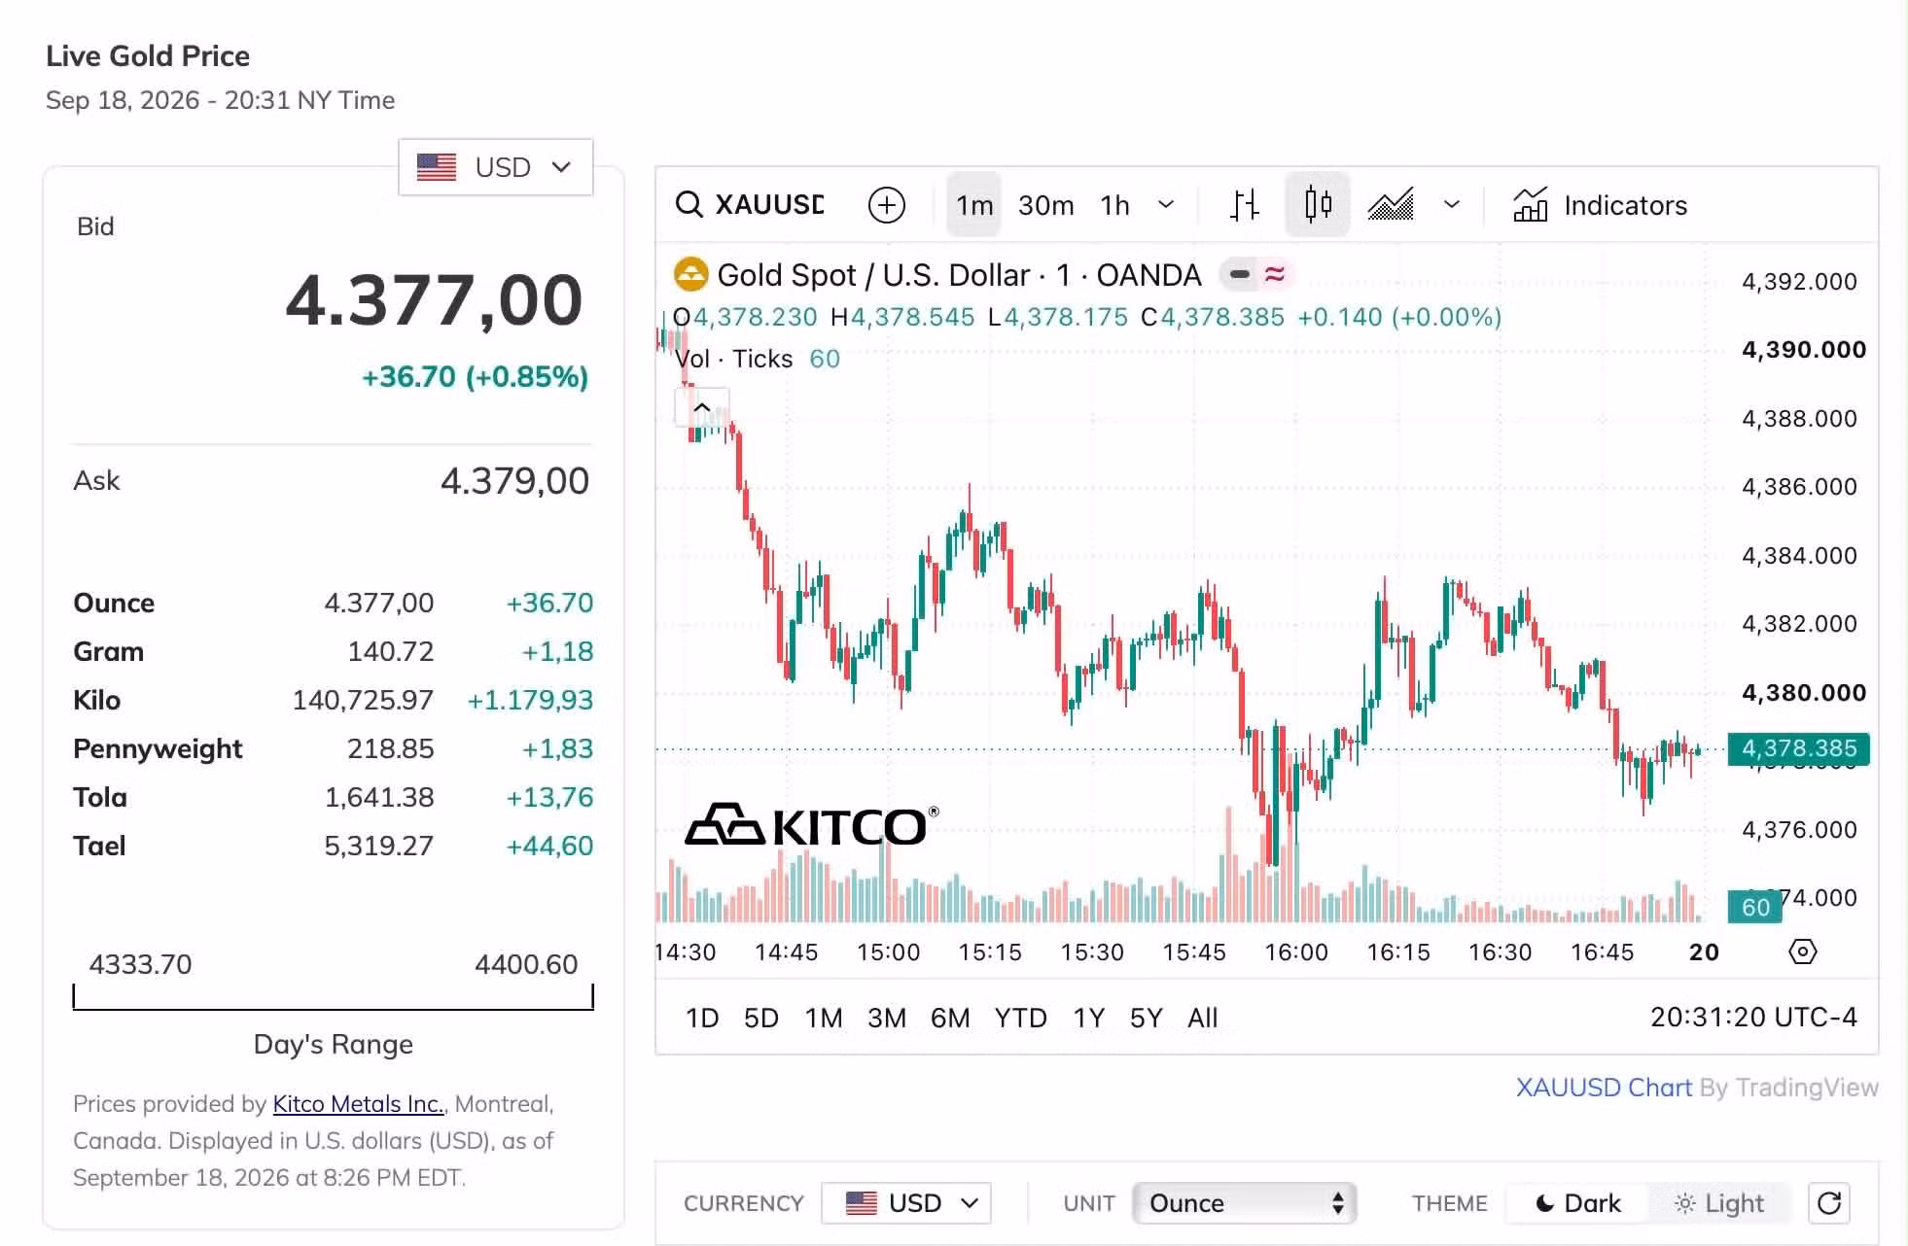Screen dimensions: 1908x1246
Task: Select the area chart style icon
Action: [x=1391, y=205]
